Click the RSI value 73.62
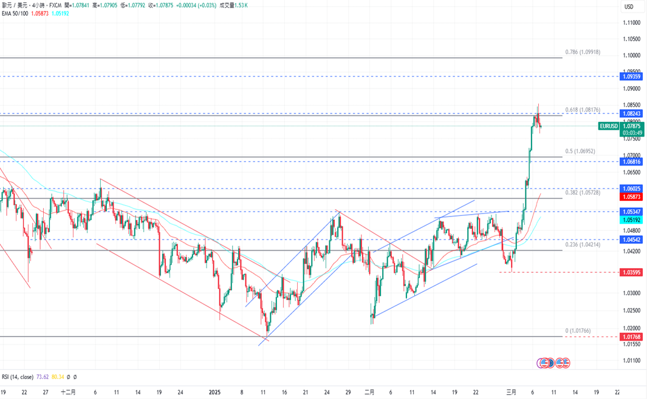 (43, 377)
